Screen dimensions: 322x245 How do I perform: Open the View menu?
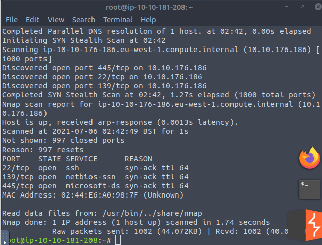[x=56, y=20]
